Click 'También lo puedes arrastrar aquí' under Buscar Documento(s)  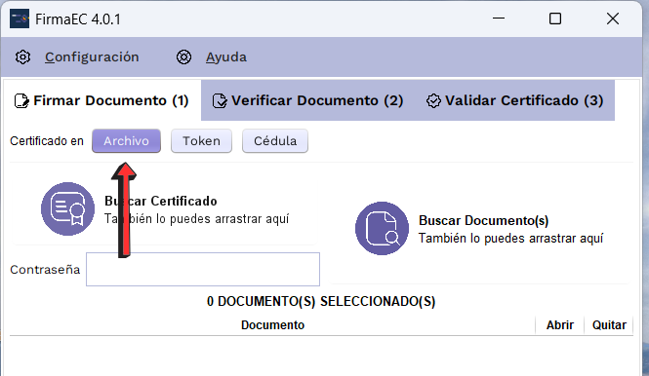pyautogui.click(x=510, y=239)
